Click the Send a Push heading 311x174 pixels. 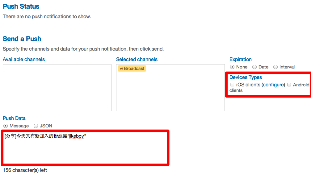(x=22, y=39)
